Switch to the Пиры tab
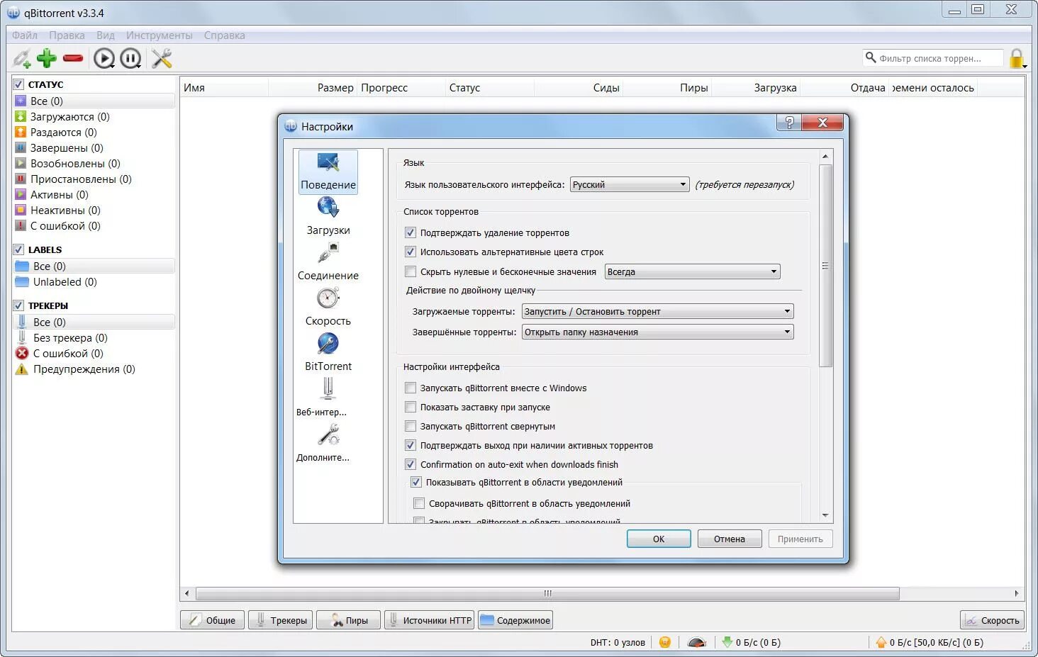This screenshot has width=1038, height=657. click(348, 620)
